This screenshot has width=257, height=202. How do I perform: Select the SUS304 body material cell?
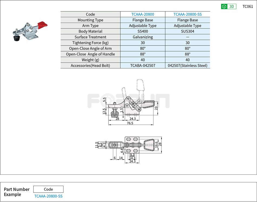tap(187, 31)
